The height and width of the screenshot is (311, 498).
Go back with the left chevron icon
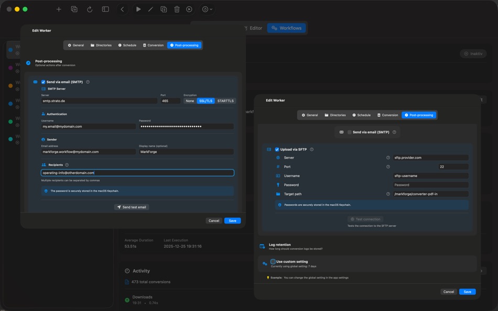122,9
